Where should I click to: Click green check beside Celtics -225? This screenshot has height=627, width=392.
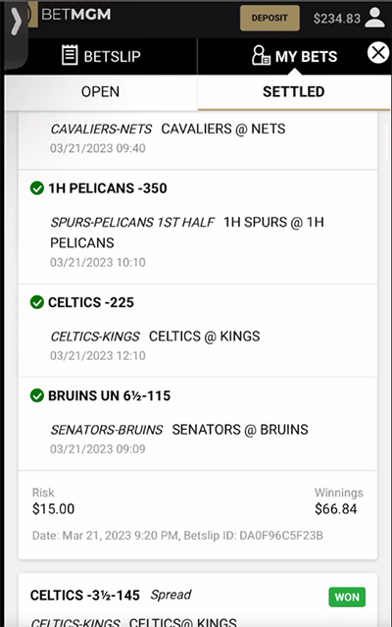tap(37, 302)
